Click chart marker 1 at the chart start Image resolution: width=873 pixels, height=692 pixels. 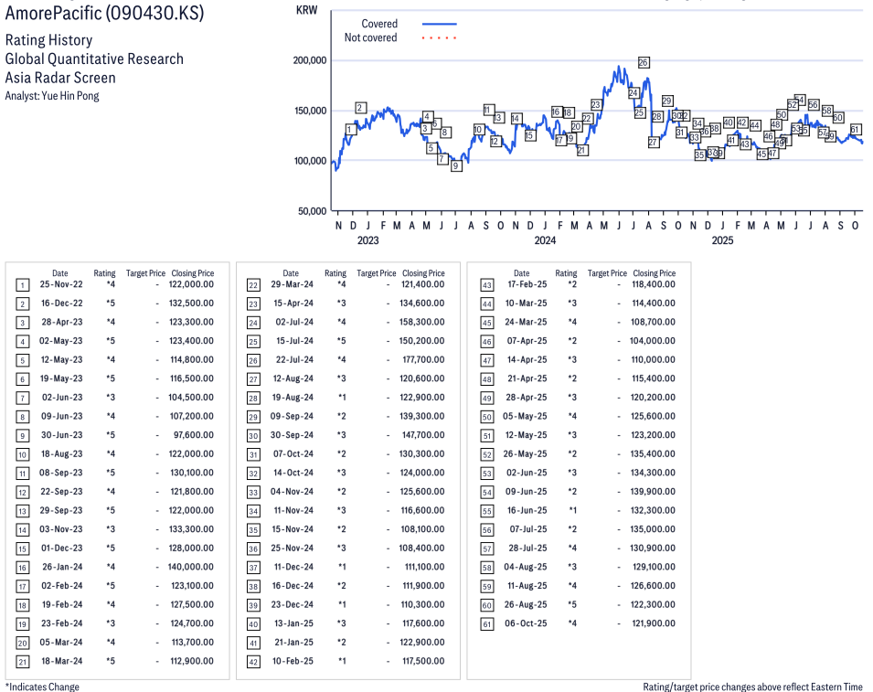[349, 130]
